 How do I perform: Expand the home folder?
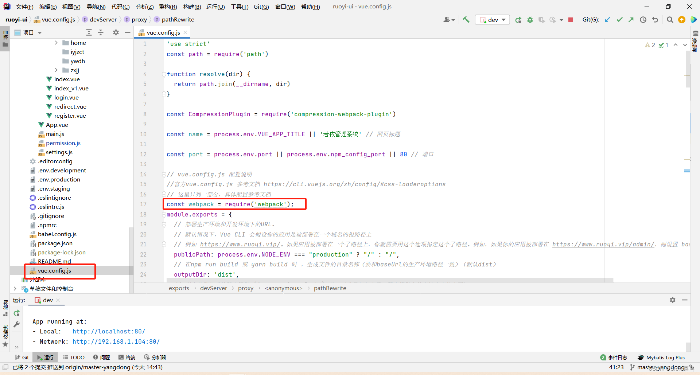click(x=56, y=43)
